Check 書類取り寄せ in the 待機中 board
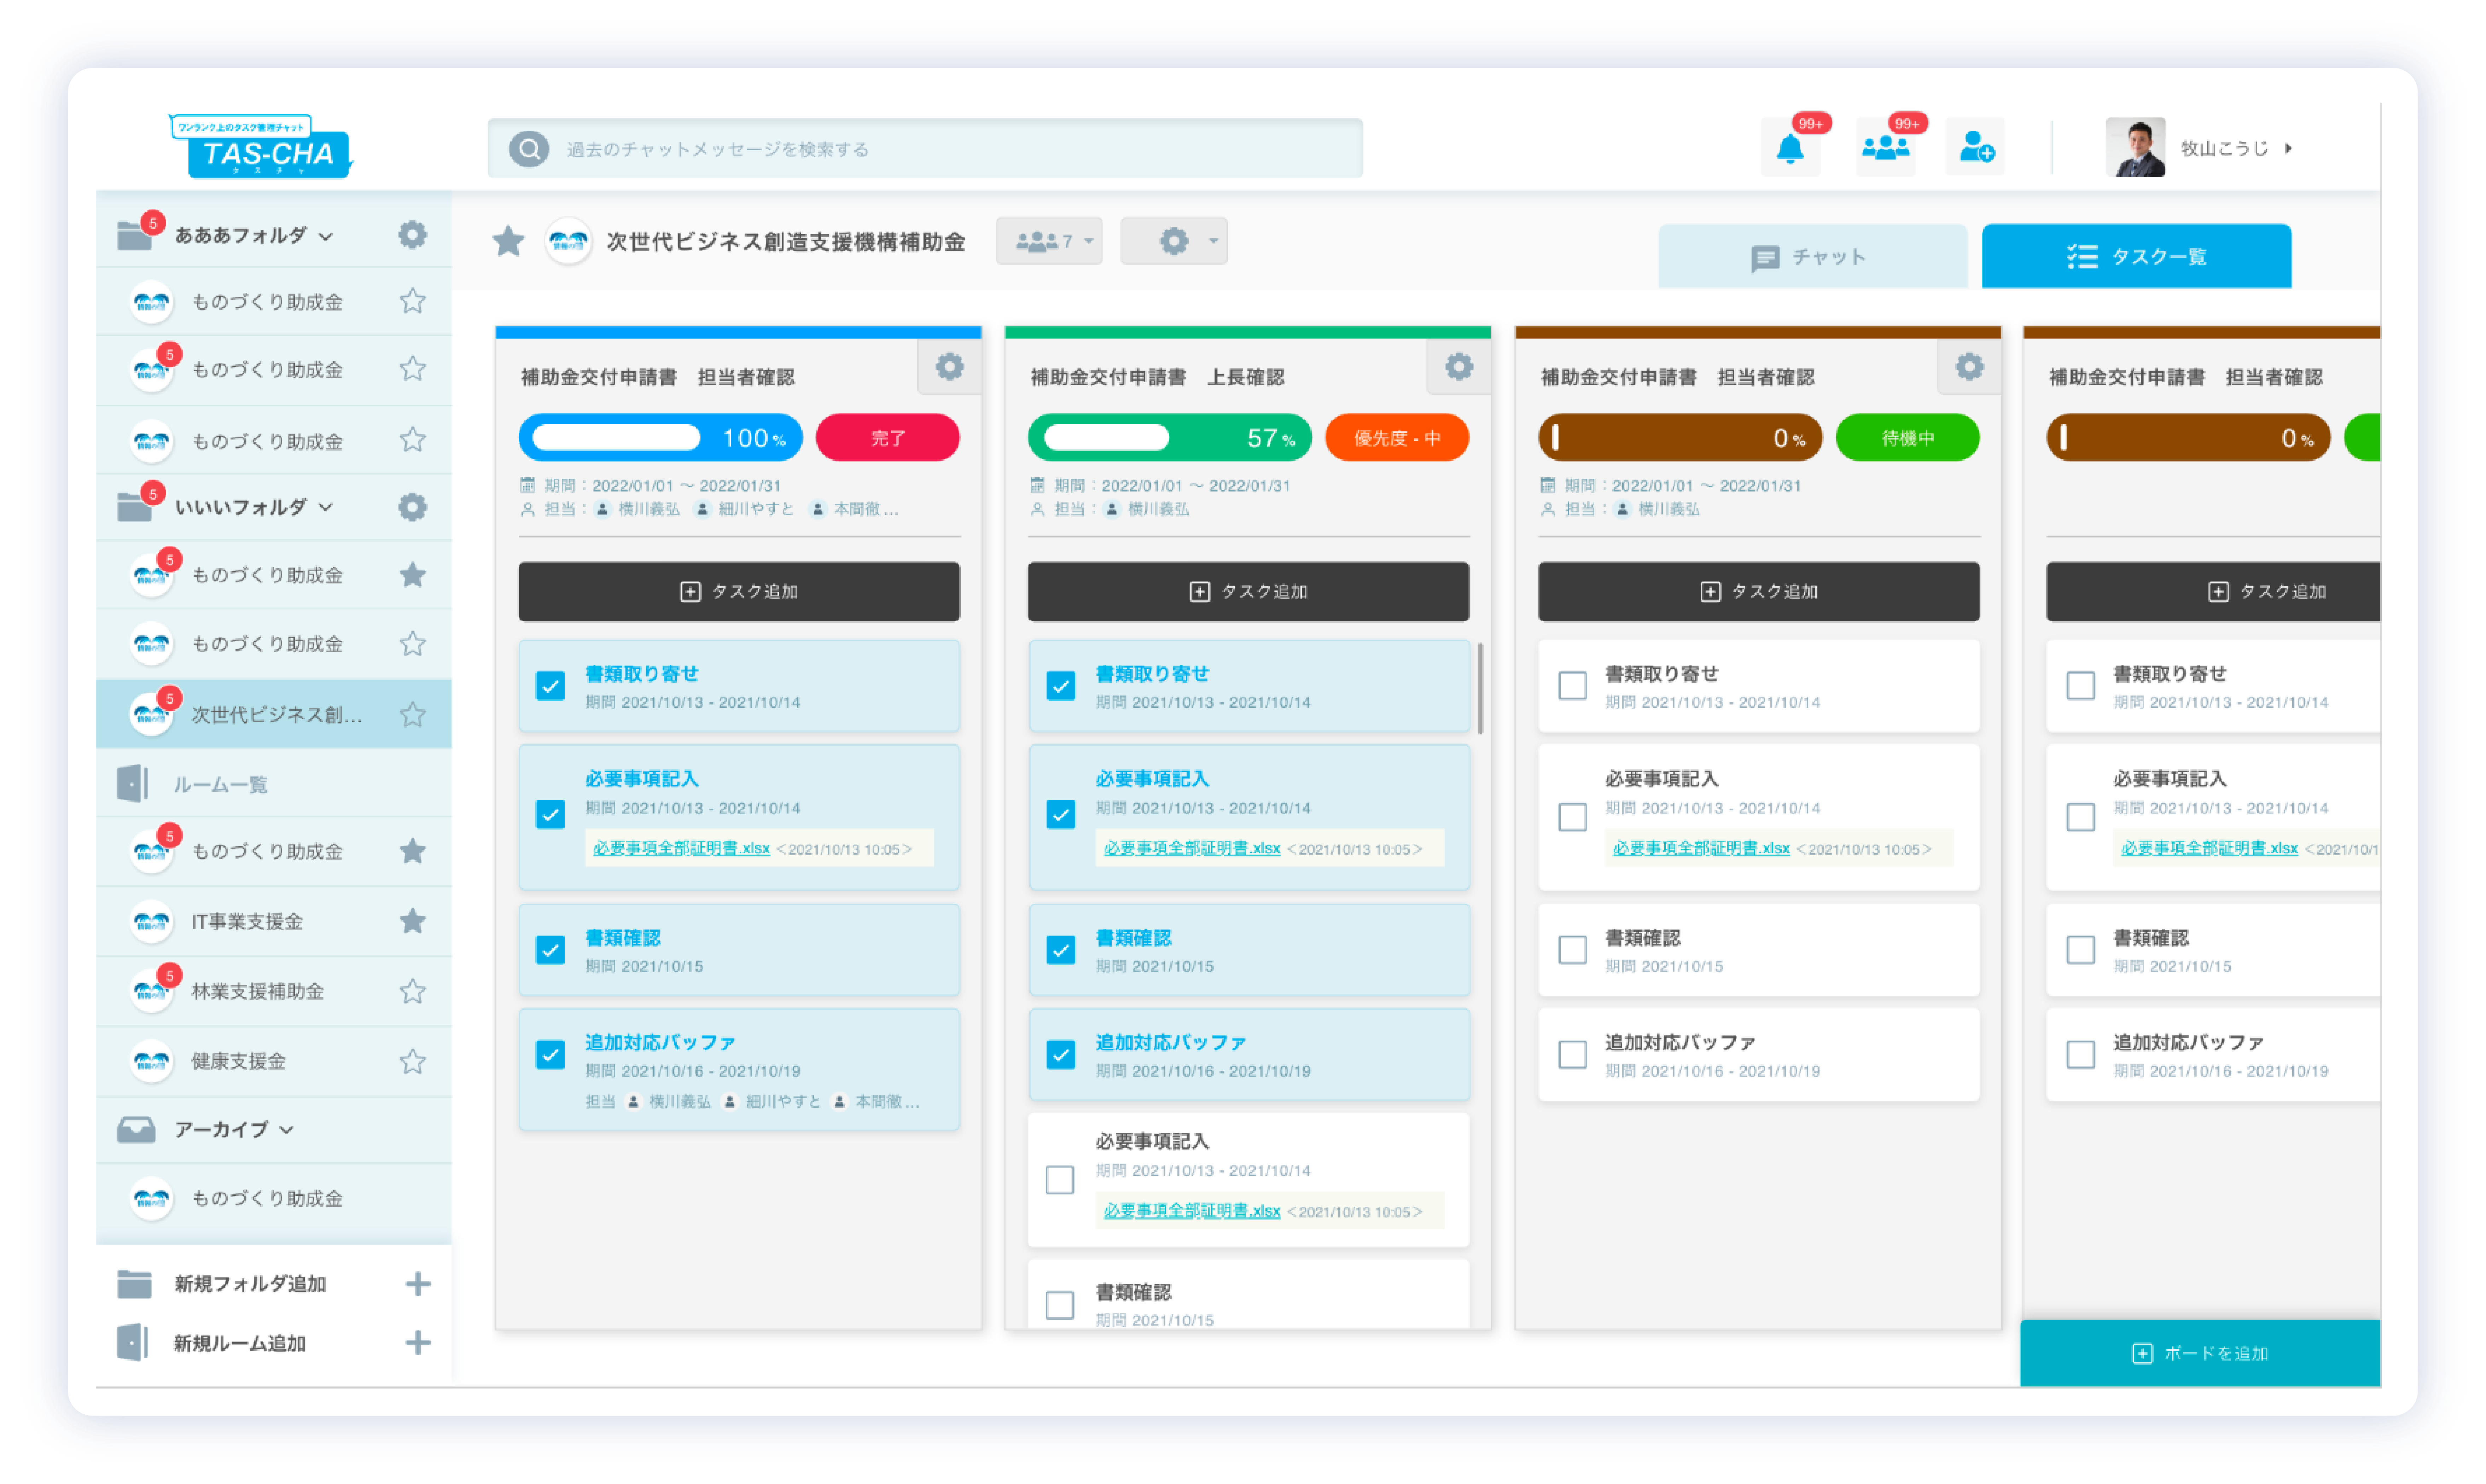The height and width of the screenshot is (1484, 2486). (1572, 686)
